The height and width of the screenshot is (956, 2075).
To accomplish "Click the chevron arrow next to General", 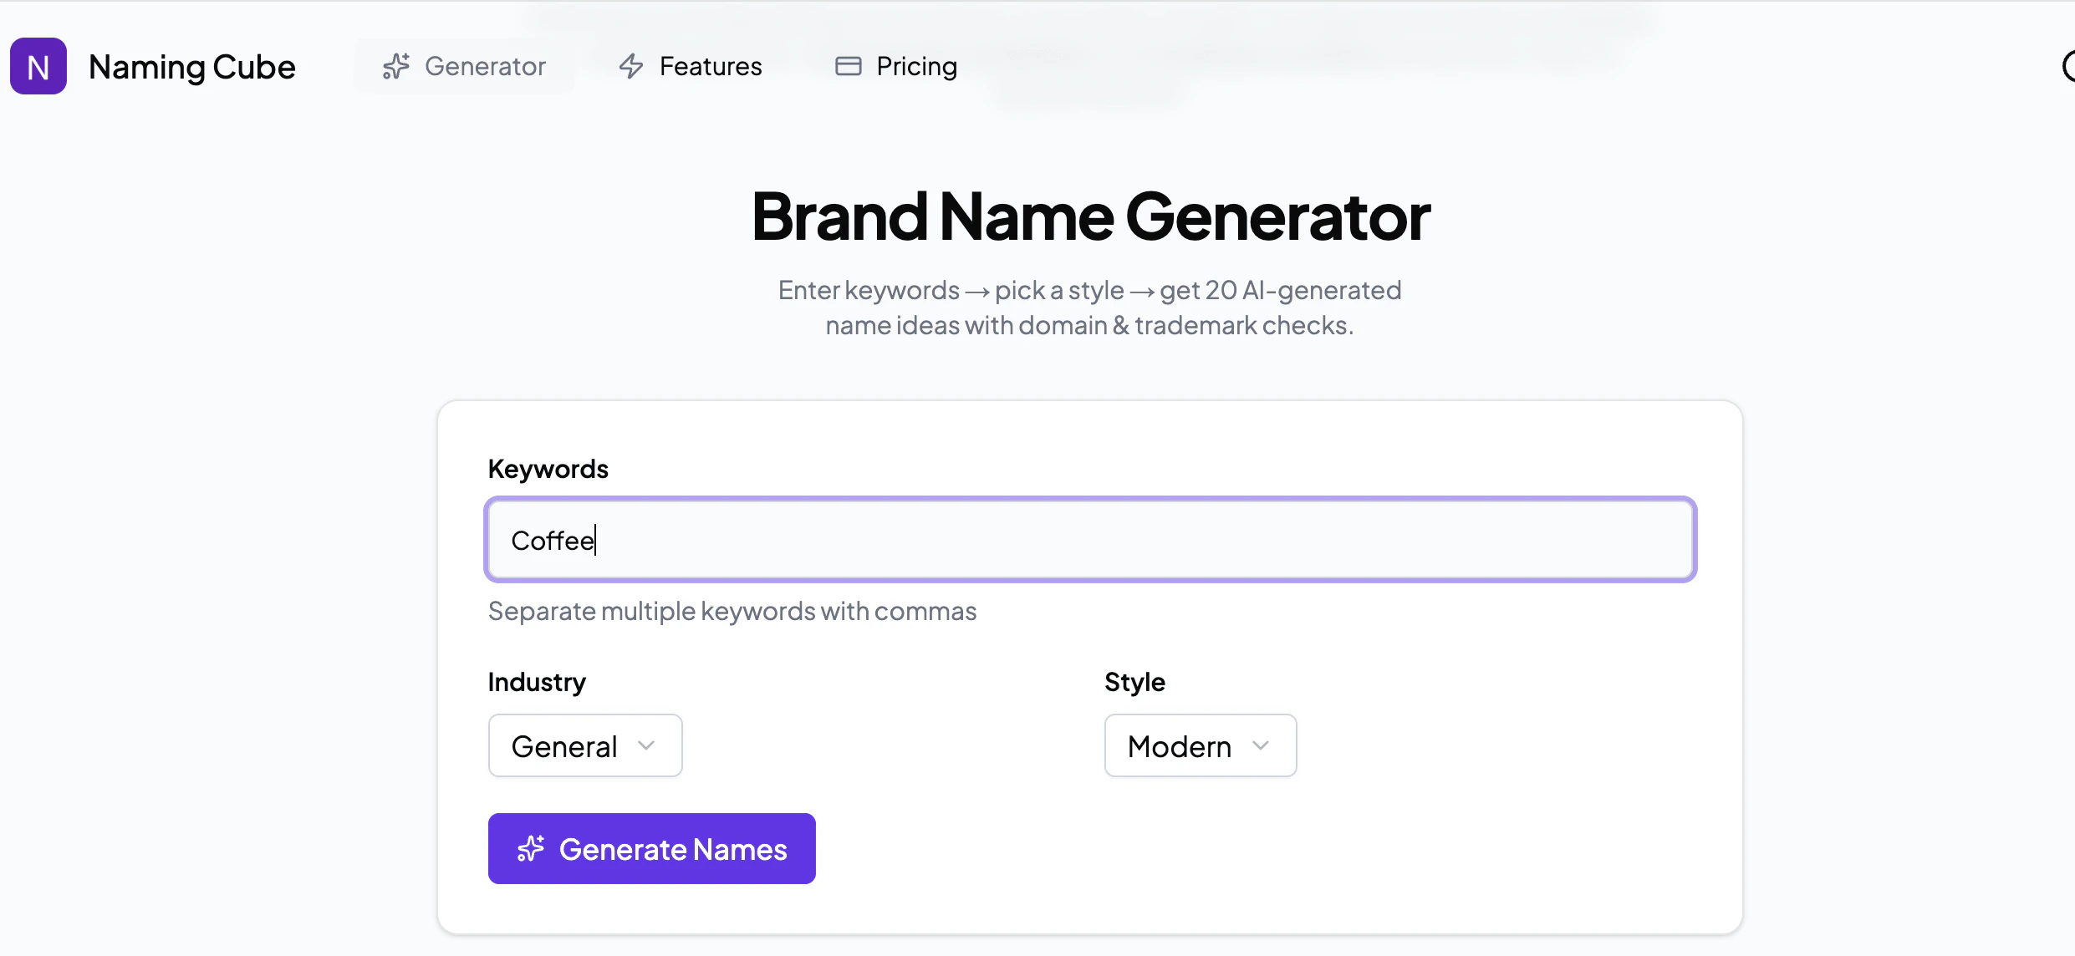I will (646, 745).
